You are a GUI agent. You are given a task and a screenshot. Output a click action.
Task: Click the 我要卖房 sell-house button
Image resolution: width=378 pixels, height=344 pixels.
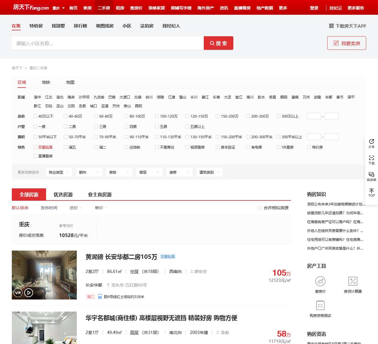tap(346, 43)
